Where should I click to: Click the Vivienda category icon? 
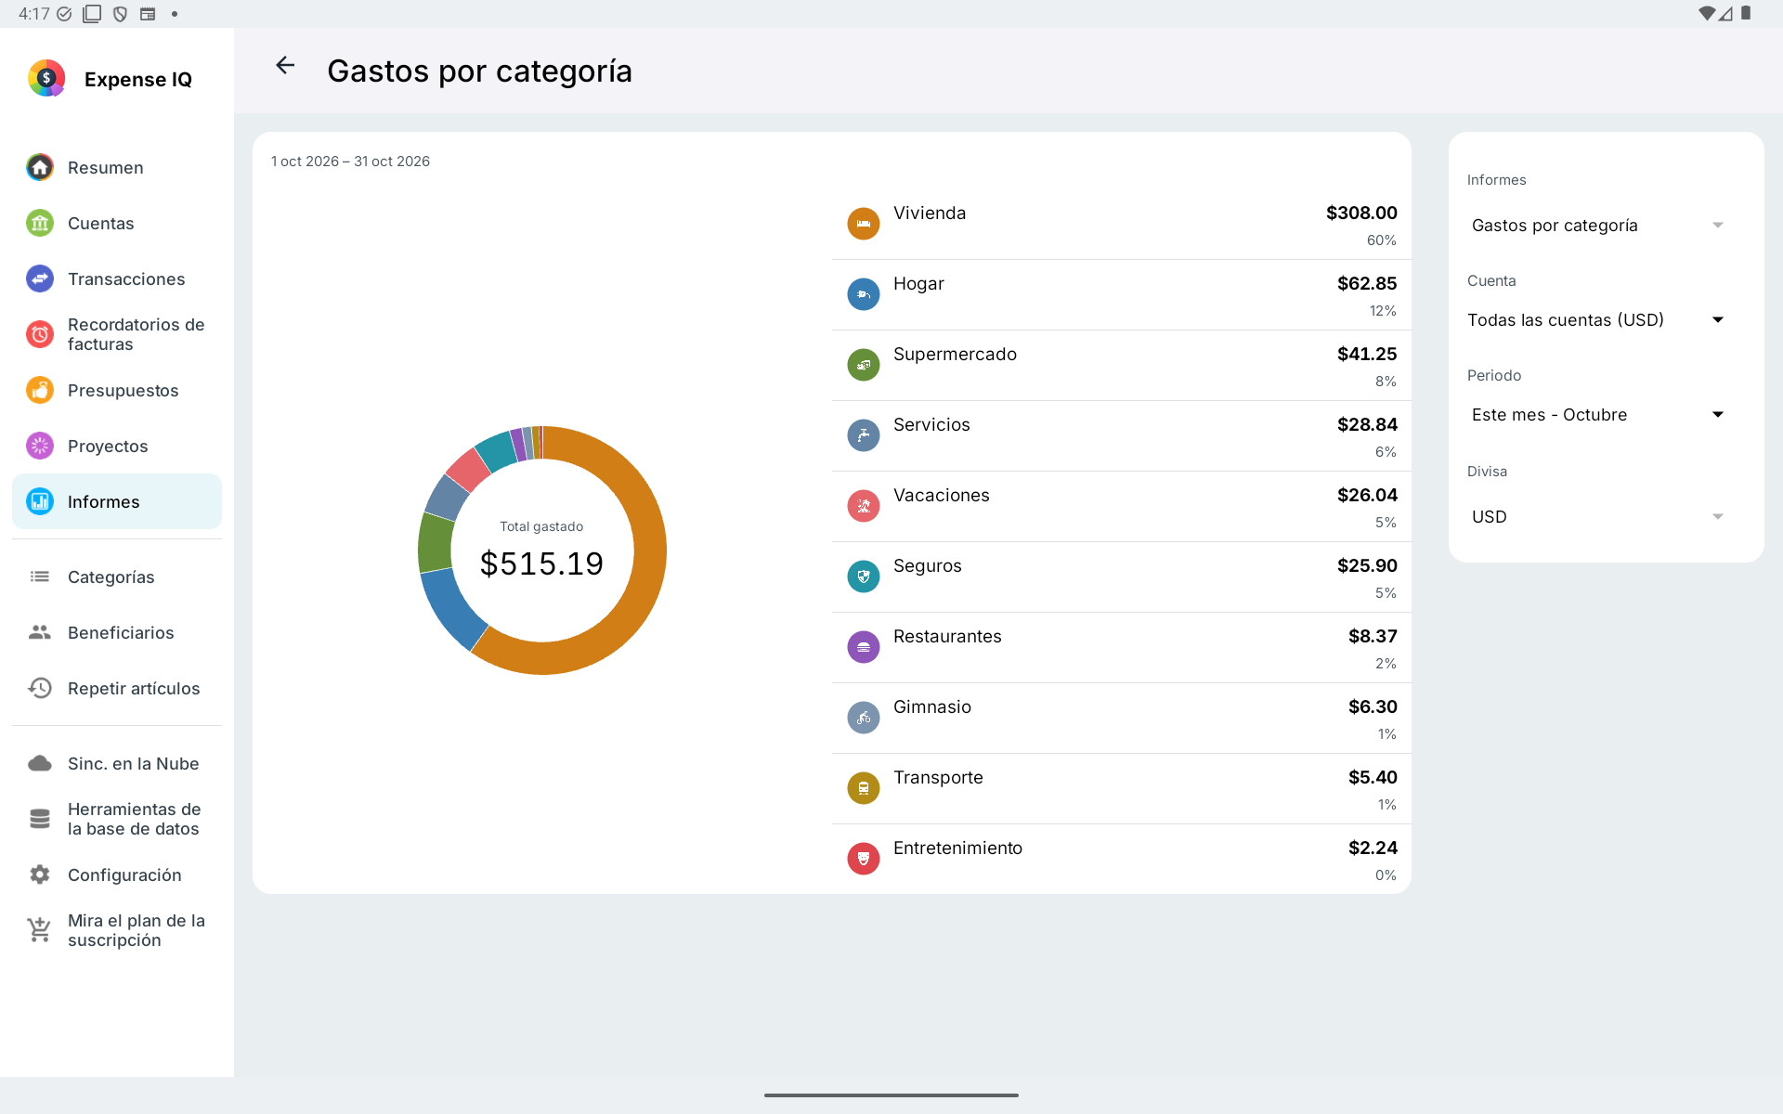point(864,224)
